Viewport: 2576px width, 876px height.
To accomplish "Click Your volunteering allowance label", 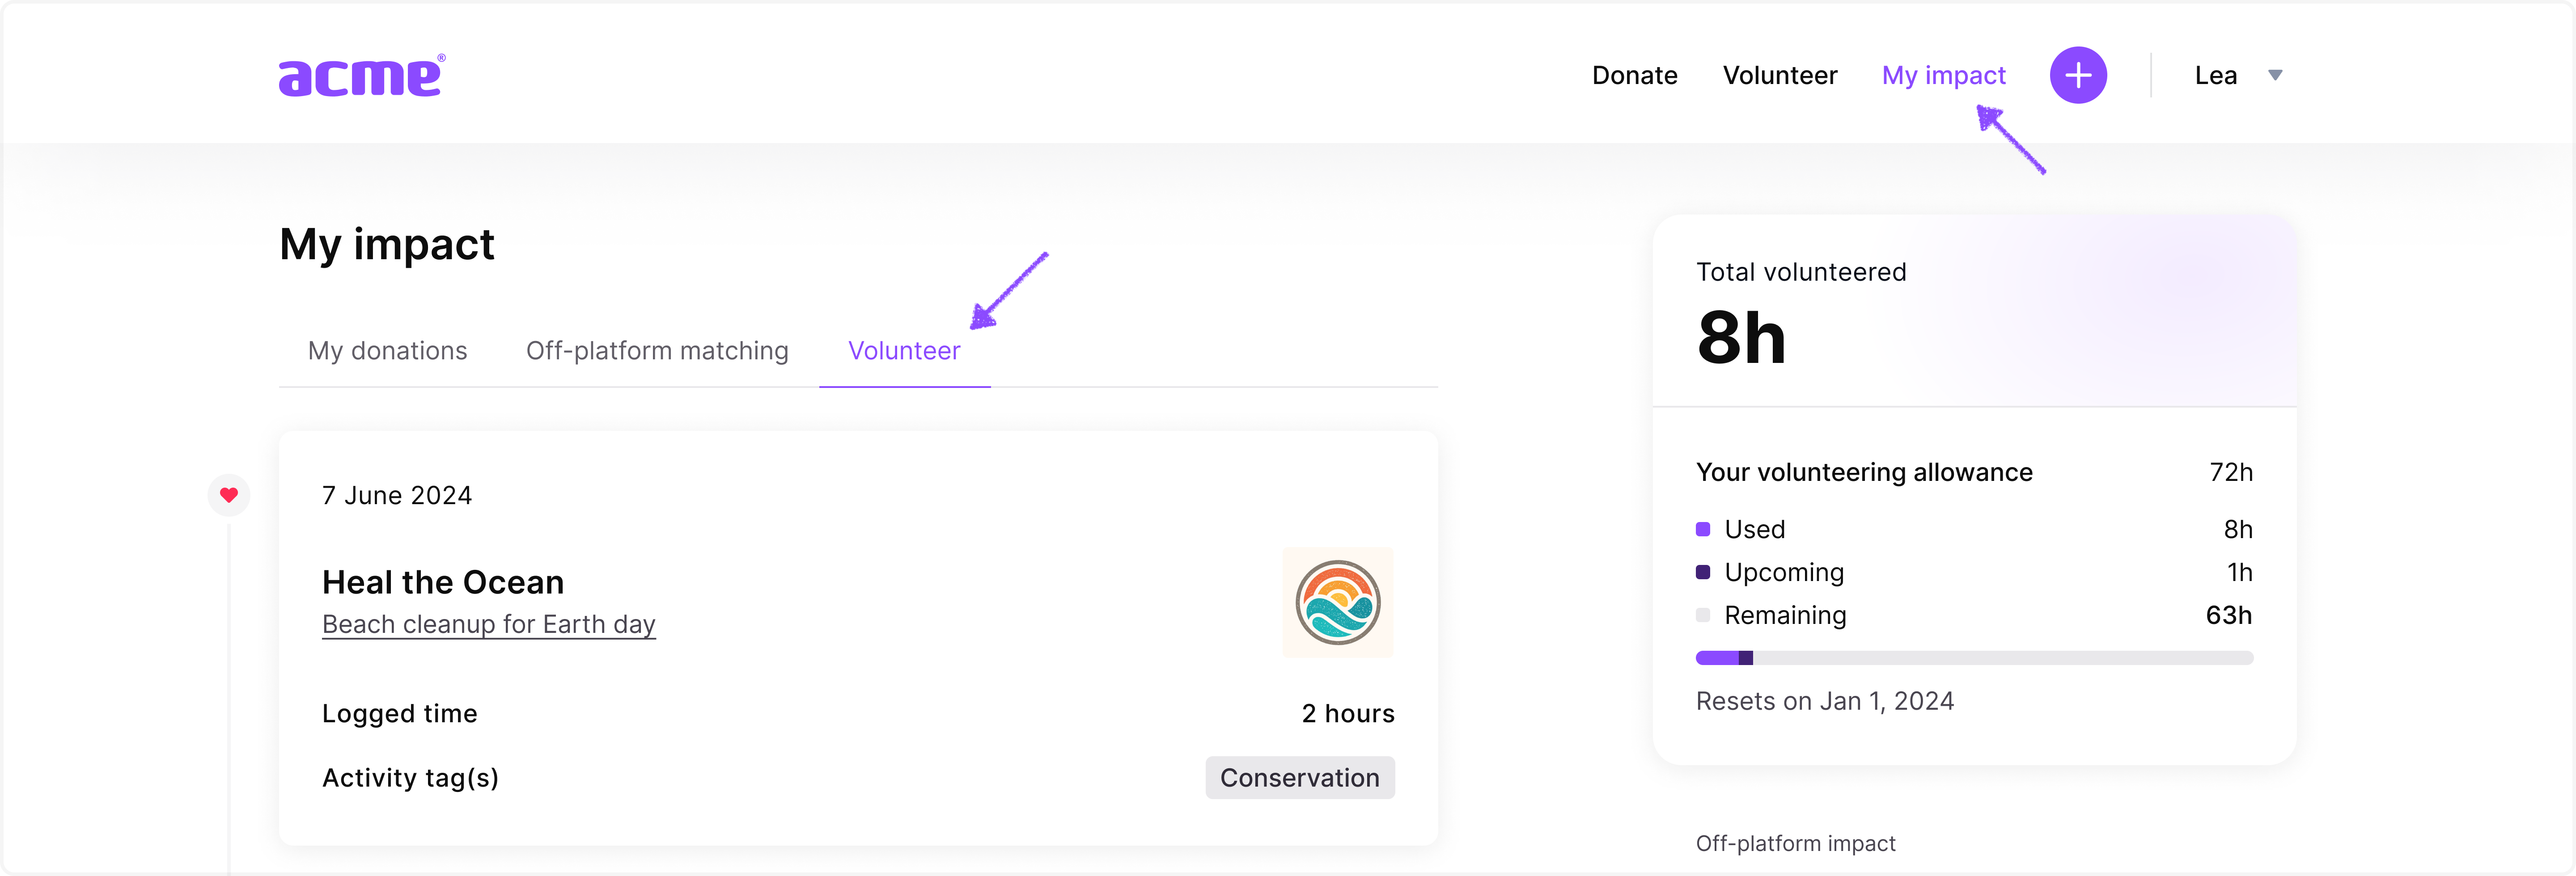I will (x=1864, y=472).
